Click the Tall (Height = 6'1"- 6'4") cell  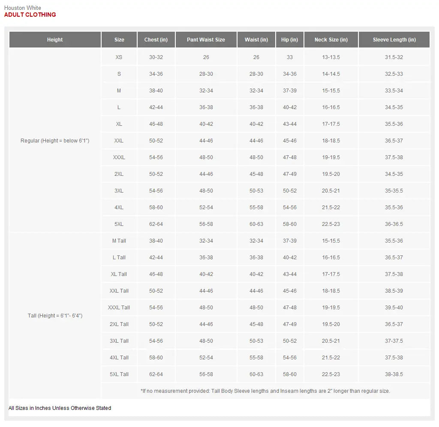point(55,316)
